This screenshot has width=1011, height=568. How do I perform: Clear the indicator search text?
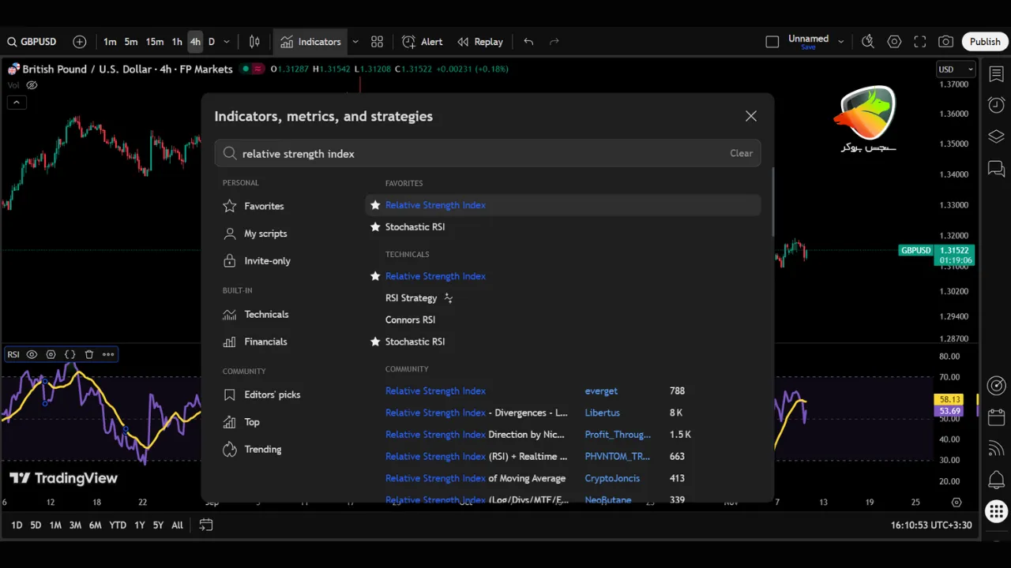coord(741,154)
